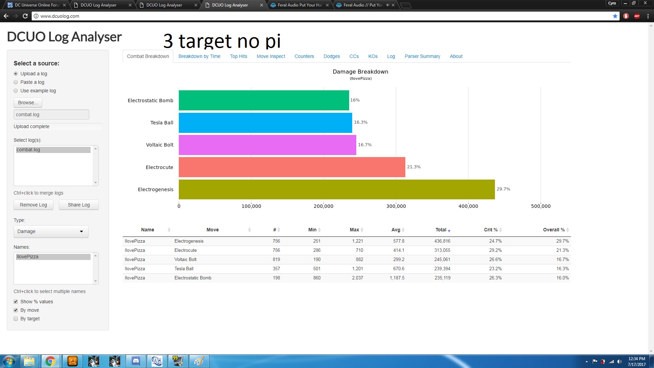This screenshot has width=654, height=368.
Task: Click the browser back arrow
Action: [6, 16]
